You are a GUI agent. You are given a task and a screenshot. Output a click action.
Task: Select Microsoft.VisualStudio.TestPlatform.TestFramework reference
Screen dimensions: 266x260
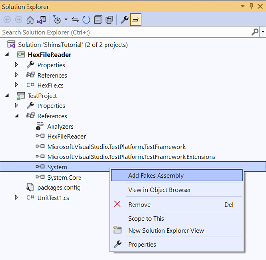(116, 147)
